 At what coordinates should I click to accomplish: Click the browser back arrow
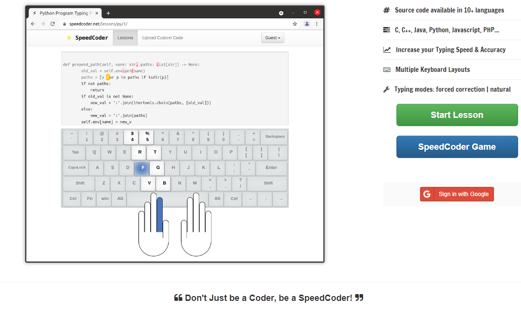click(x=33, y=24)
